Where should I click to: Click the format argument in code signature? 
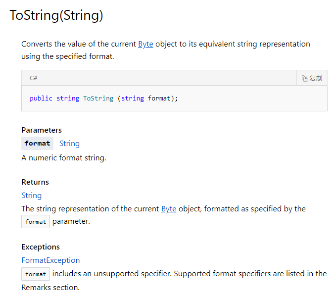click(x=159, y=99)
